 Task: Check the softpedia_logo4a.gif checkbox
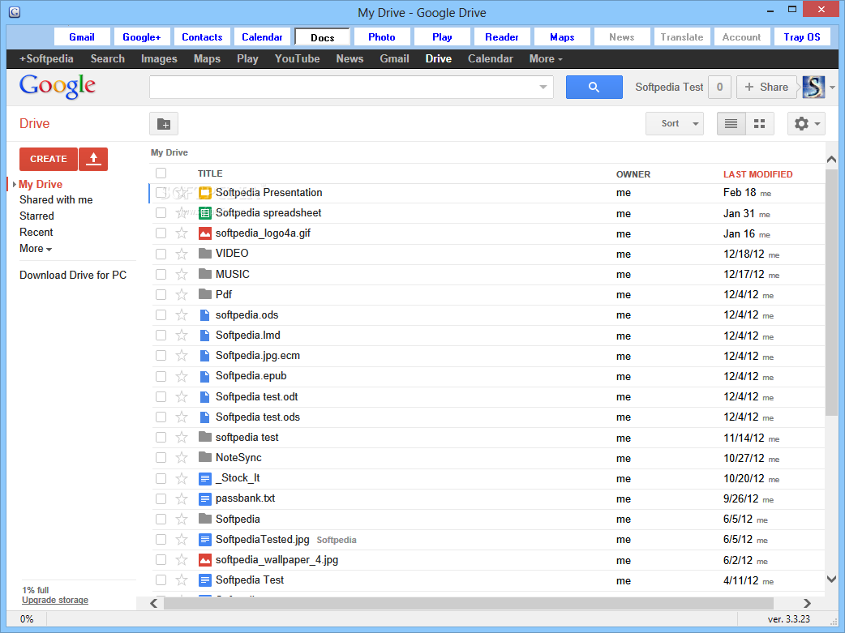pos(161,233)
